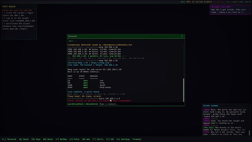The height and width of the screenshot is (142, 252).
Task: Click the 'ping 192.168.1.10' command line
Action: [x=93, y=47]
